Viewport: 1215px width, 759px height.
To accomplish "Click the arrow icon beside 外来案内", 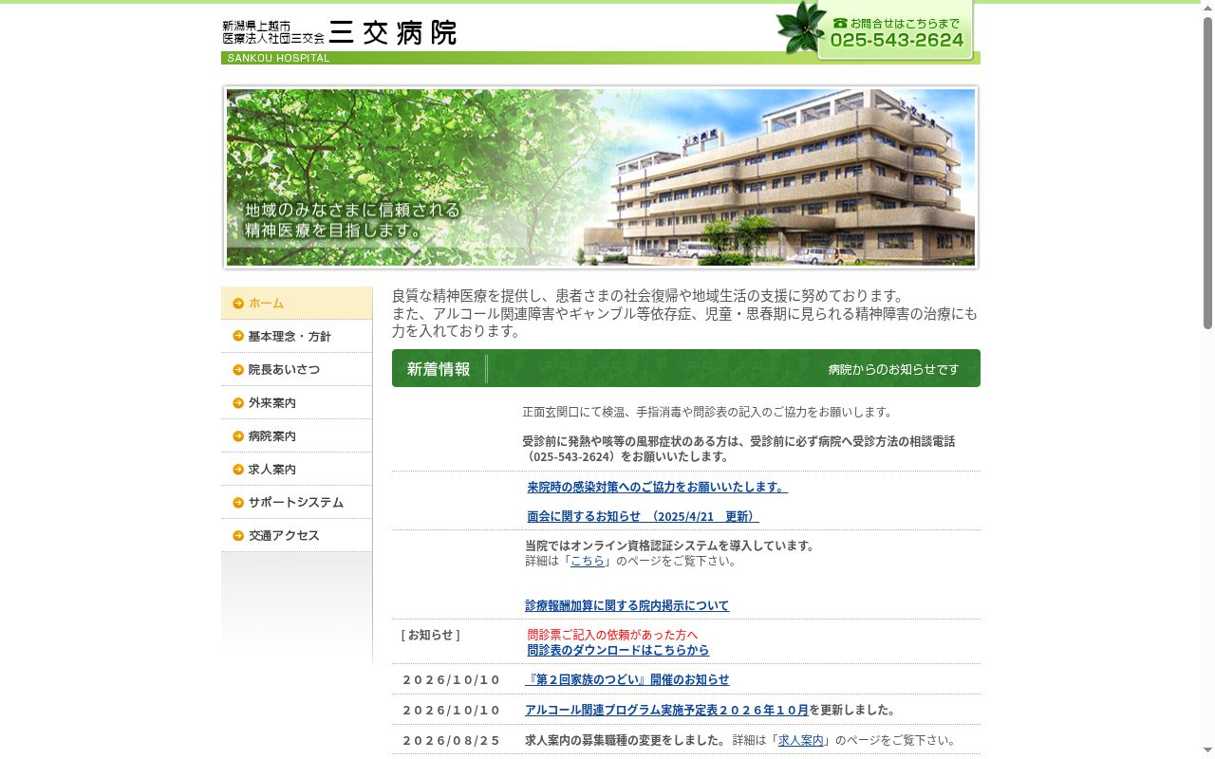I will (238, 403).
